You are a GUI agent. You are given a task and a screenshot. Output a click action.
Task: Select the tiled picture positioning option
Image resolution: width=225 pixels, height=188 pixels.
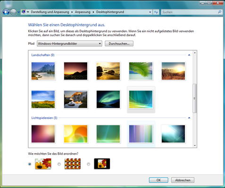click(59, 164)
